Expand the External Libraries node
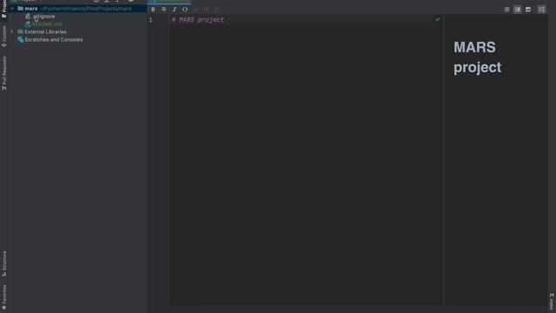The width and height of the screenshot is (556, 313). [12, 32]
